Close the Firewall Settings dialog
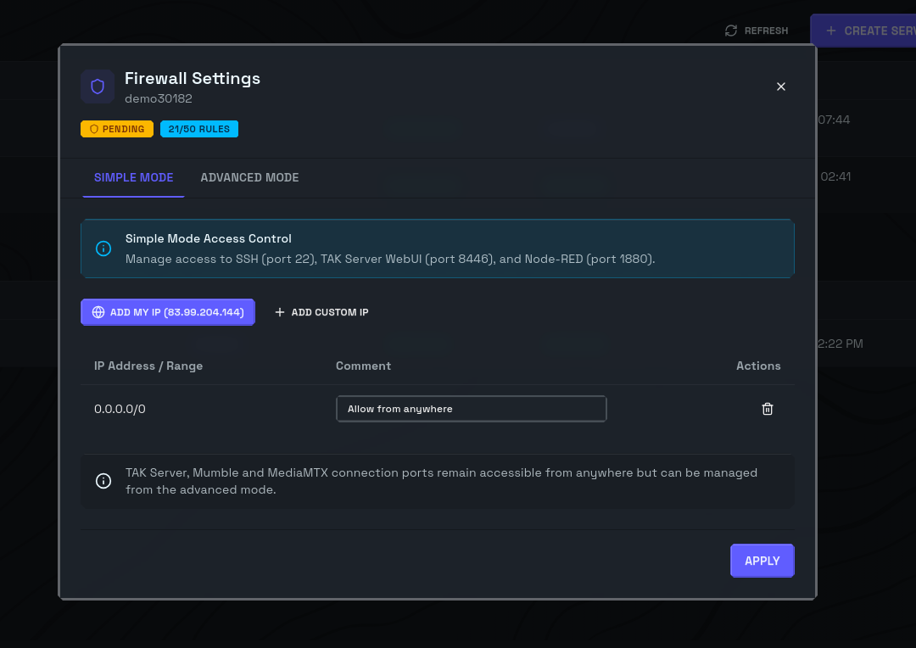The height and width of the screenshot is (648, 916). tap(781, 87)
